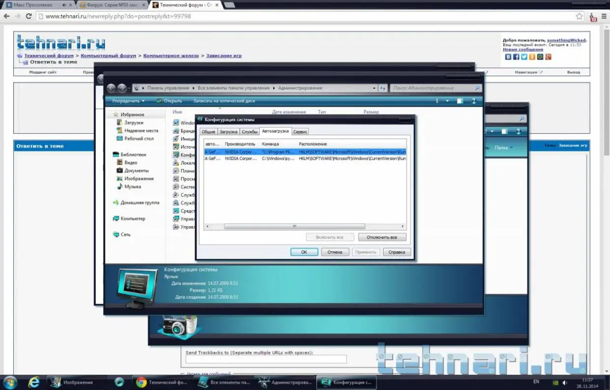Expand explorer address bar history dropdown
The height and width of the screenshot is (390, 610).
[x=374, y=88]
